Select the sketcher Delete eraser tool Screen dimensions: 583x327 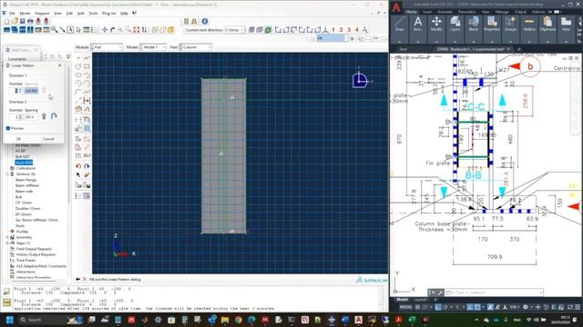(87, 174)
